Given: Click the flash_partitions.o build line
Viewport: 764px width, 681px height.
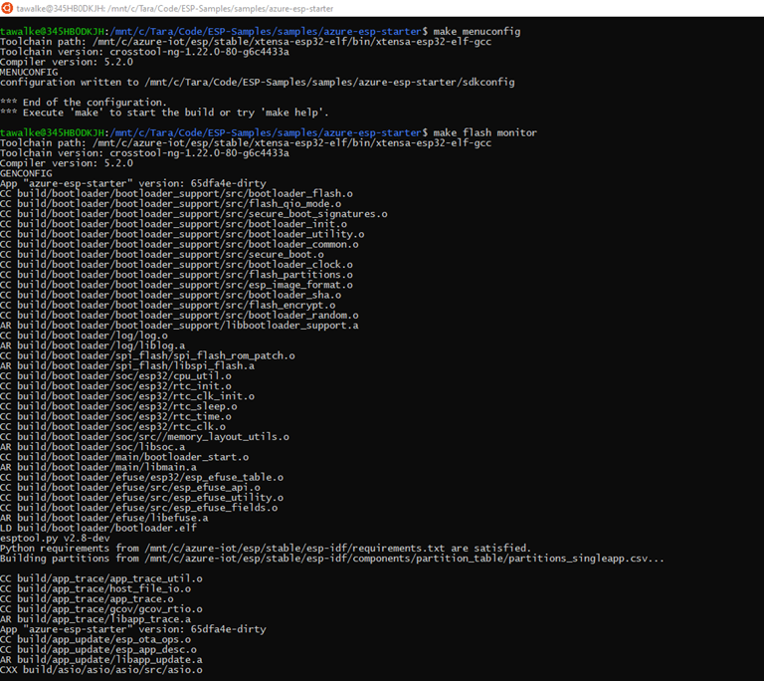Looking at the screenshot, I should pos(176,275).
